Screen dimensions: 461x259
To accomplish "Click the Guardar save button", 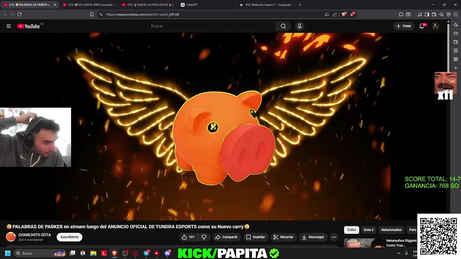I will pyautogui.click(x=255, y=237).
